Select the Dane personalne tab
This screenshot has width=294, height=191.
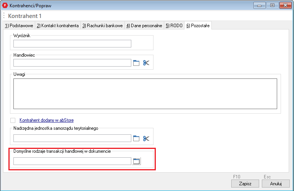tap(144, 26)
